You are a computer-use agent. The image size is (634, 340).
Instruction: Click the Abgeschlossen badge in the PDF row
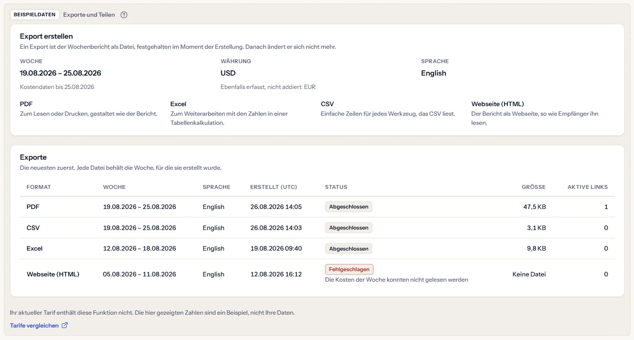click(x=349, y=207)
